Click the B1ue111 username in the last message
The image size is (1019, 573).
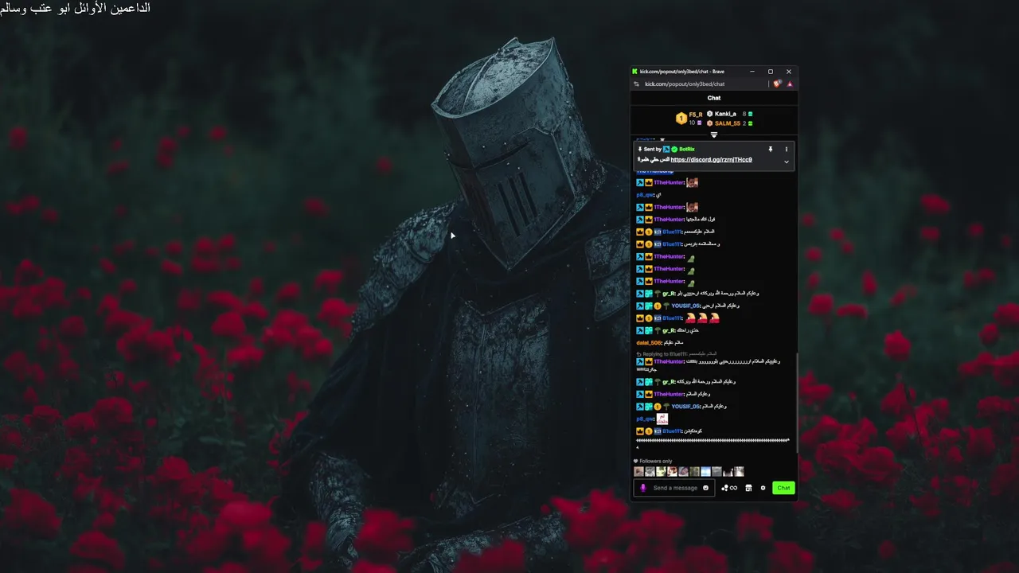point(671,431)
